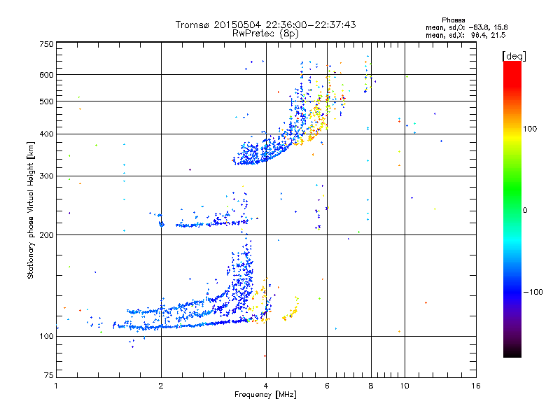The width and height of the screenshot is (560, 420).
Task: Click the 'mean, sd,X: 96.4, 21.5' statistics line
Action: pos(465,35)
